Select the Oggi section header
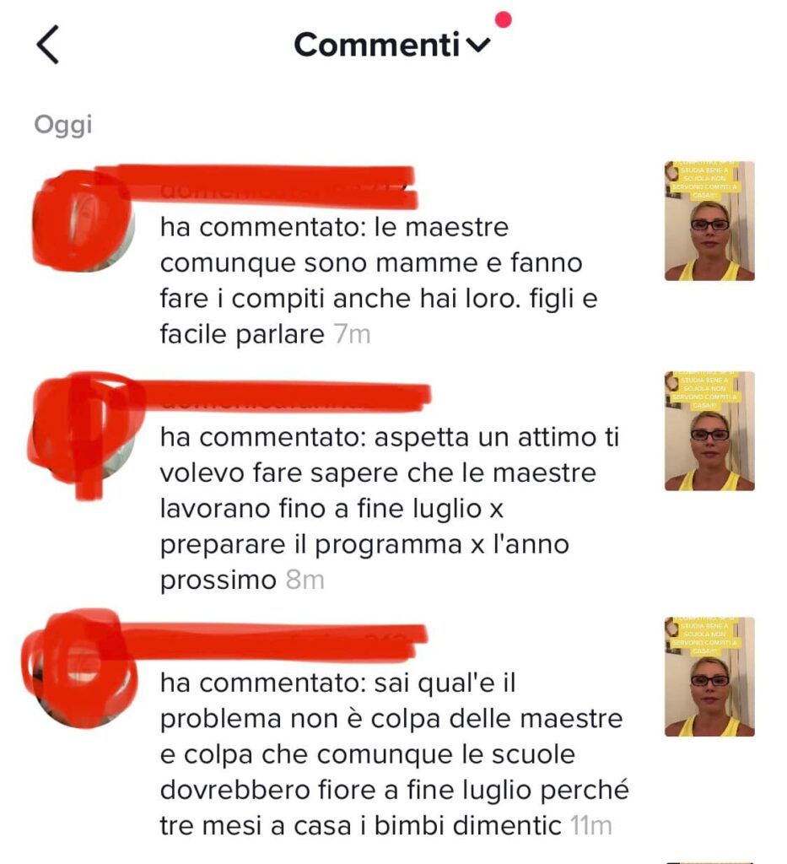This screenshot has height=864, width=787. point(63,125)
